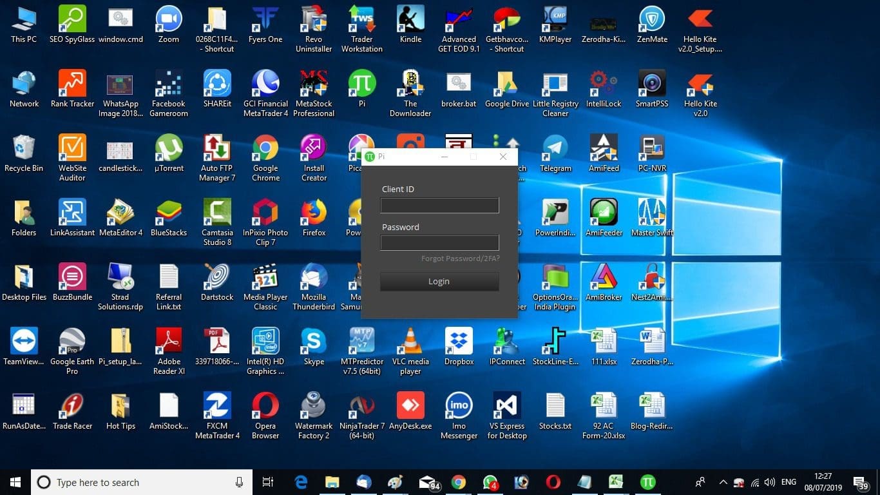880x495 pixels.
Task: Select the Google Earth Pro icon
Action: [x=72, y=351]
